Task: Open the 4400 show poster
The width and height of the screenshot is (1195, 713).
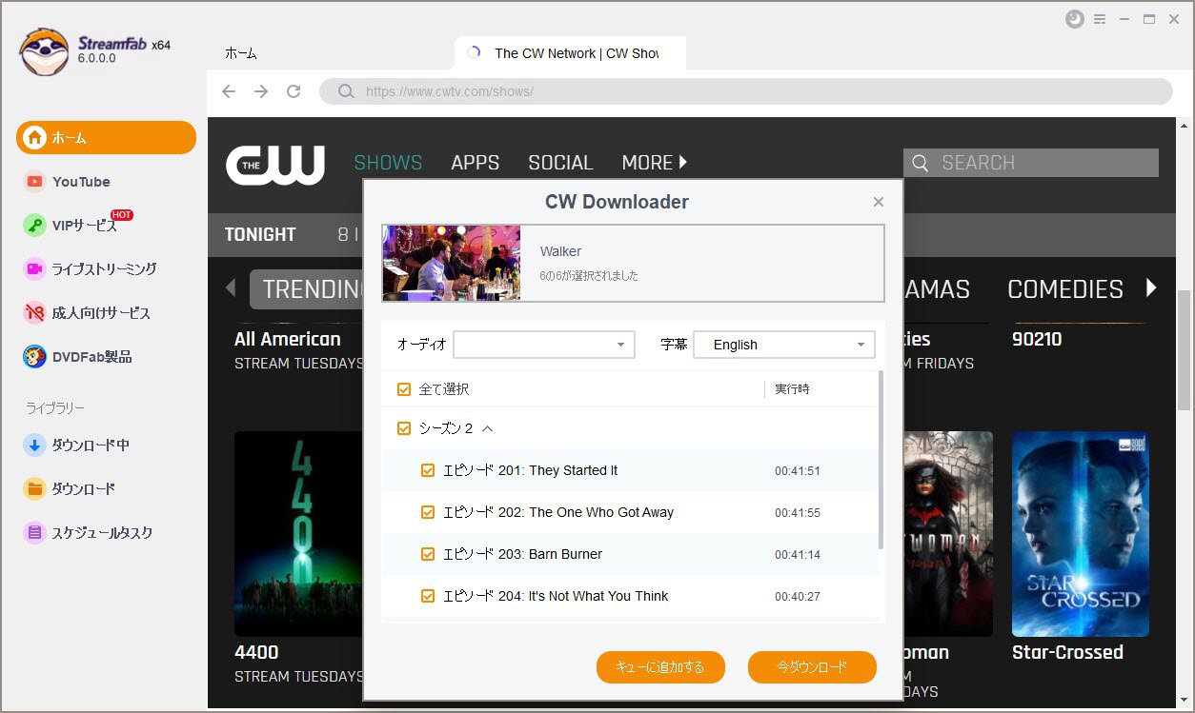Action: (x=299, y=533)
